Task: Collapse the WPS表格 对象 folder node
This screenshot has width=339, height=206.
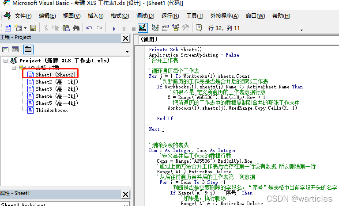Action: point(14,68)
